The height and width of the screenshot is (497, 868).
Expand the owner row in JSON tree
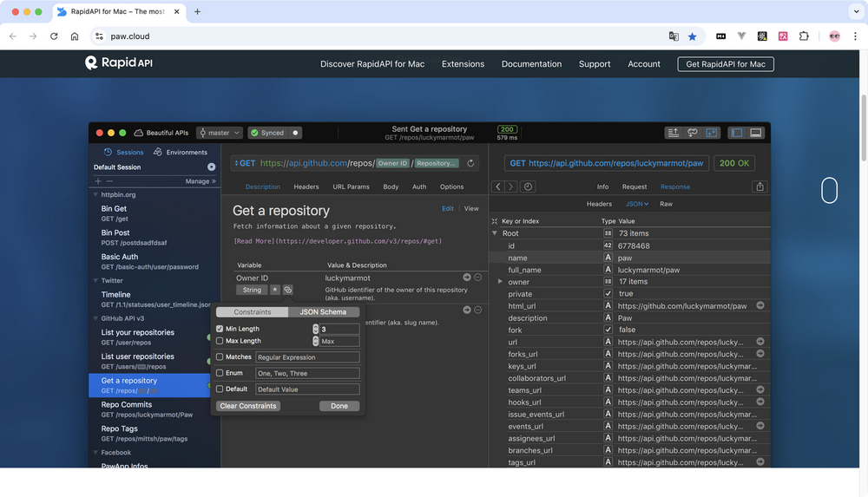coord(500,282)
